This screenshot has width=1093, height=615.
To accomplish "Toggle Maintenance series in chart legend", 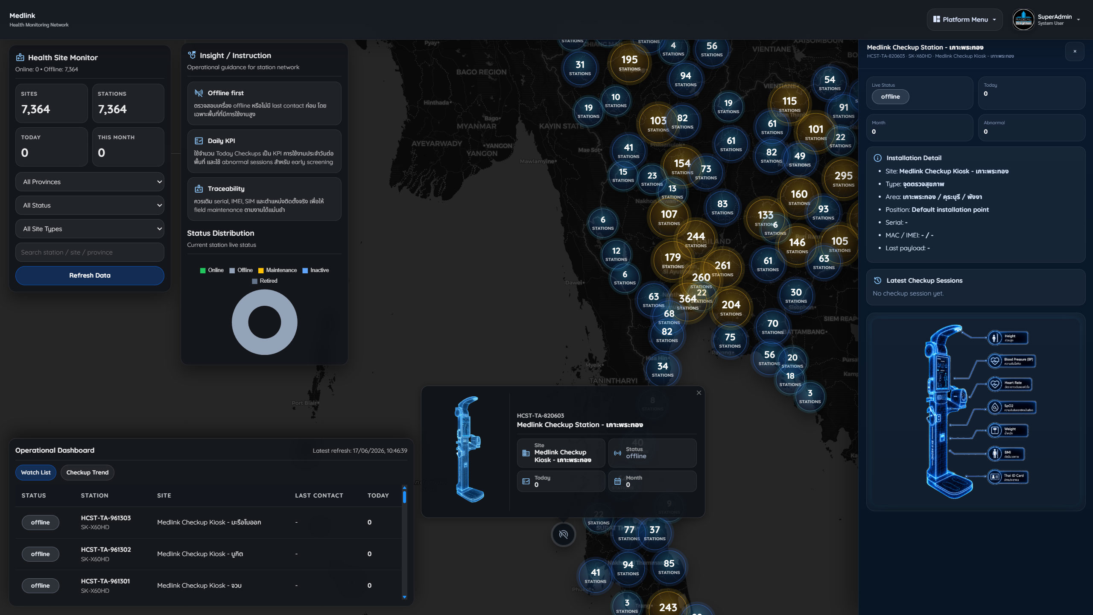I will [x=278, y=270].
